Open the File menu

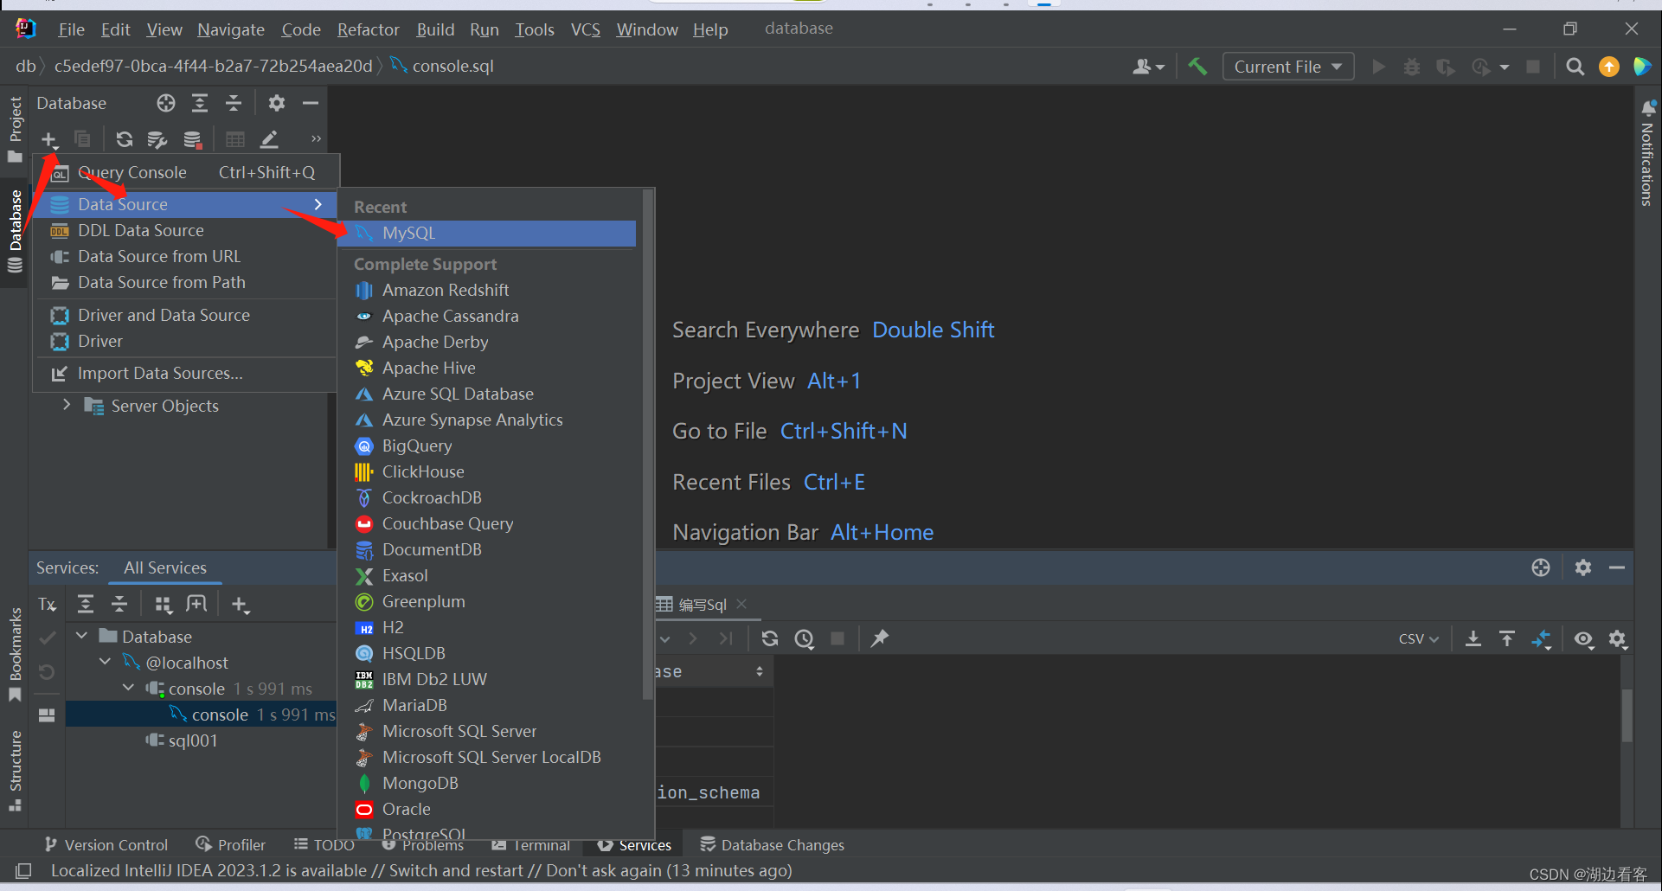tap(71, 29)
